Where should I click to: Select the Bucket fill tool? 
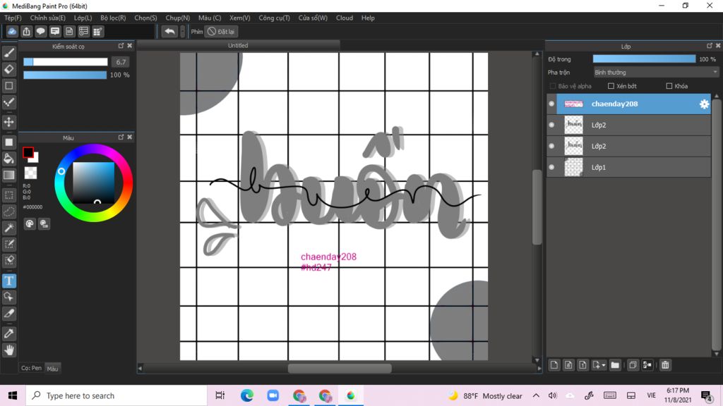click(x=8, y=159)
